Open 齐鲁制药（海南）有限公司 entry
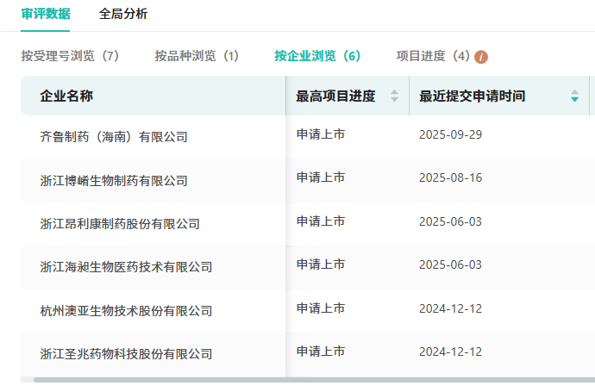 114,137
